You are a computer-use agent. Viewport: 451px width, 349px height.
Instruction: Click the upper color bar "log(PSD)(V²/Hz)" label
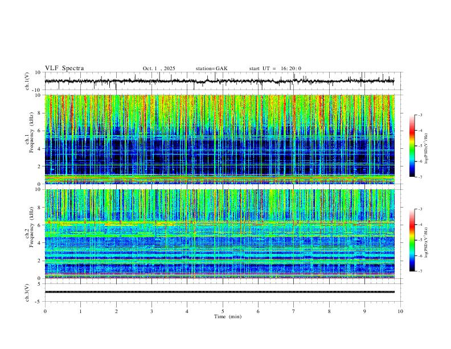[x=426, y=149]
